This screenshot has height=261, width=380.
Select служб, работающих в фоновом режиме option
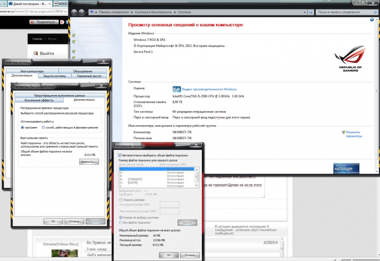click(x=43, y=127)
